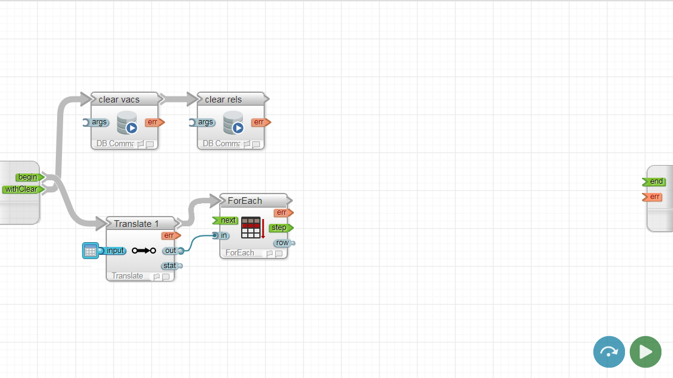Viewport: 673px width, 378px height.
Task: Select the end input port
Action: (655, 181)
